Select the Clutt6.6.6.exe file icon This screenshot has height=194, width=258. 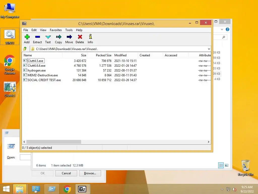point(25,65)
